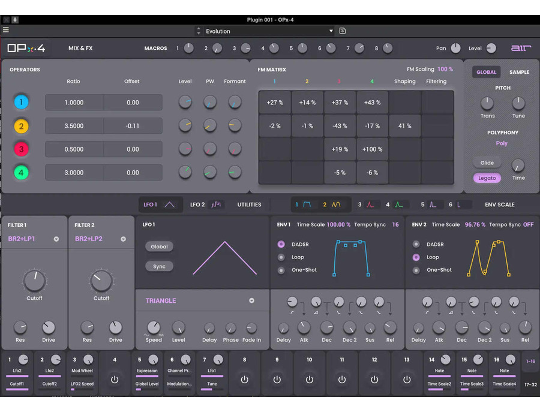Click the save preset icon

tap(343, 31)
